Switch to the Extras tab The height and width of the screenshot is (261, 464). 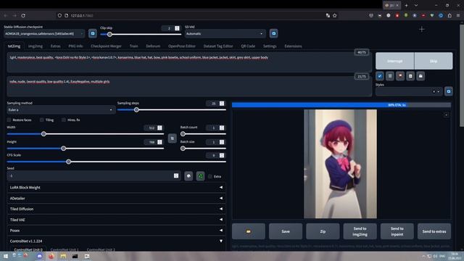click(x=55, y=46)
